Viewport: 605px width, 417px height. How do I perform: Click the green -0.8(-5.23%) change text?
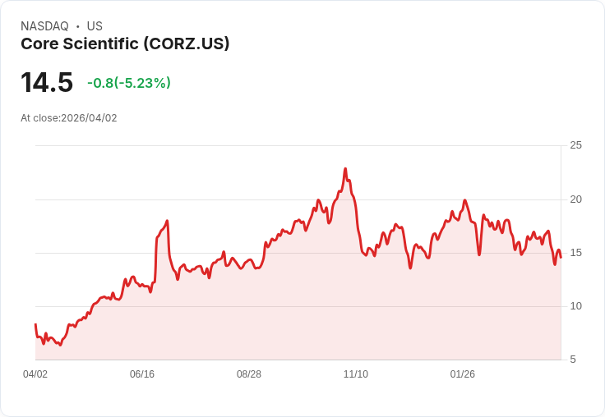pyautogui.click(x=129, y=83)
